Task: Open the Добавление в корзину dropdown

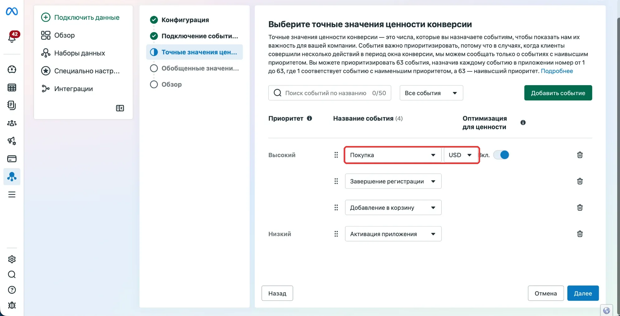Action: point(393,207)
